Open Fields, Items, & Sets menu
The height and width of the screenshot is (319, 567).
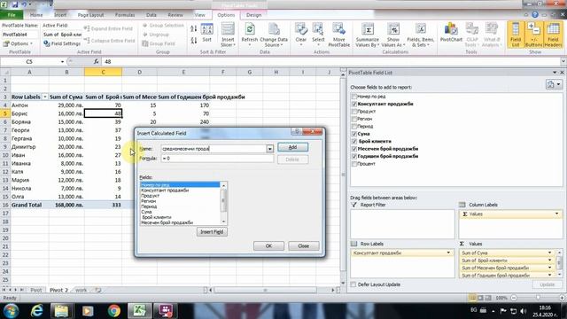tap(420, 35)
